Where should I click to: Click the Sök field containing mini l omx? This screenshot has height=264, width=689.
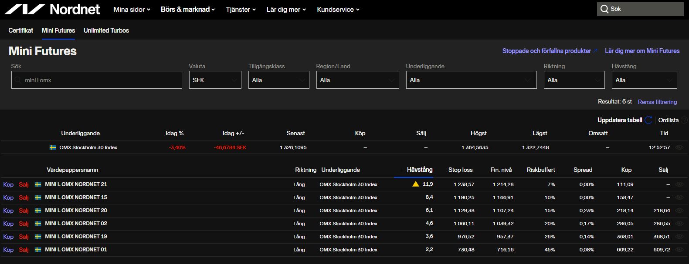pyautogui.click(x=97, y=80)
